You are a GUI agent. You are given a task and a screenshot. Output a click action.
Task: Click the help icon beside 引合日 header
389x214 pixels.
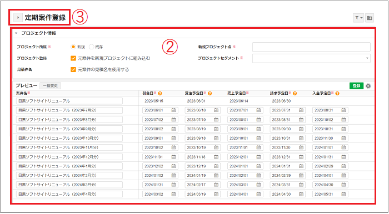[x=160, y=93]
